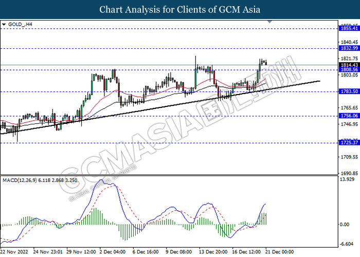Screen dimensions: 360x257
Task: Click the 1765.65 price axis value
Action: 349,108
